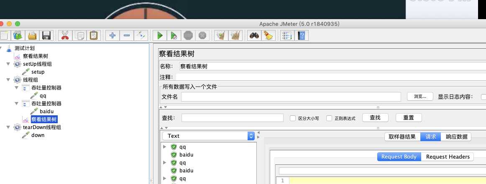This screenshot has height=184, width=486.
Task: Click the 注释 comment input field
Action: [x=331, y=77]
